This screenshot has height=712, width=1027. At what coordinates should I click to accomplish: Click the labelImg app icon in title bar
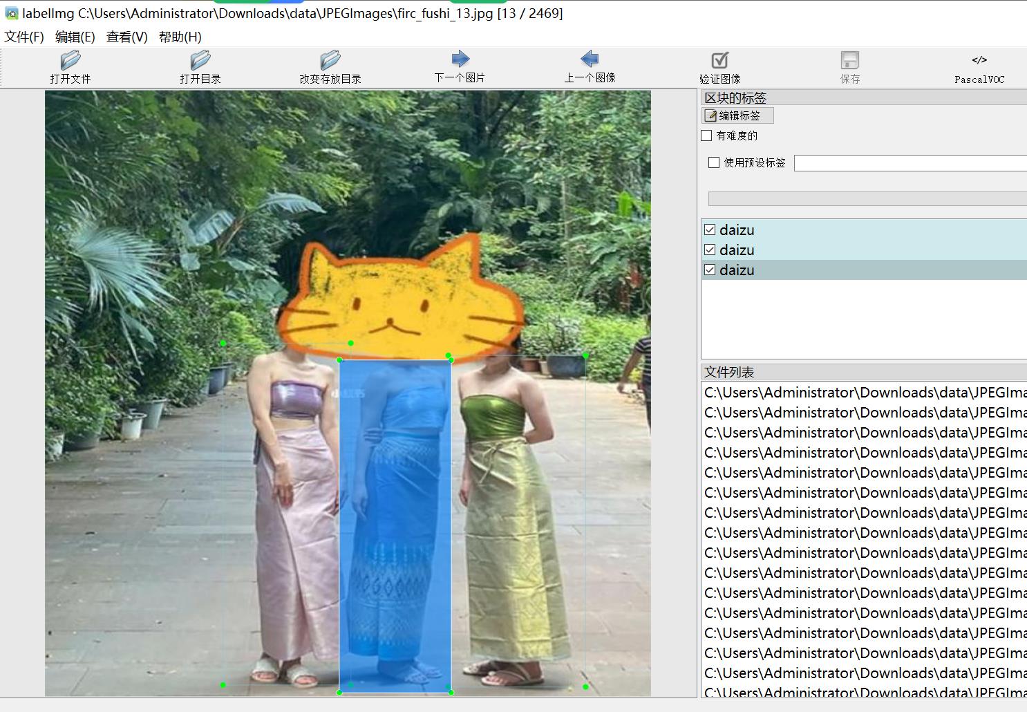coord(11,13)
